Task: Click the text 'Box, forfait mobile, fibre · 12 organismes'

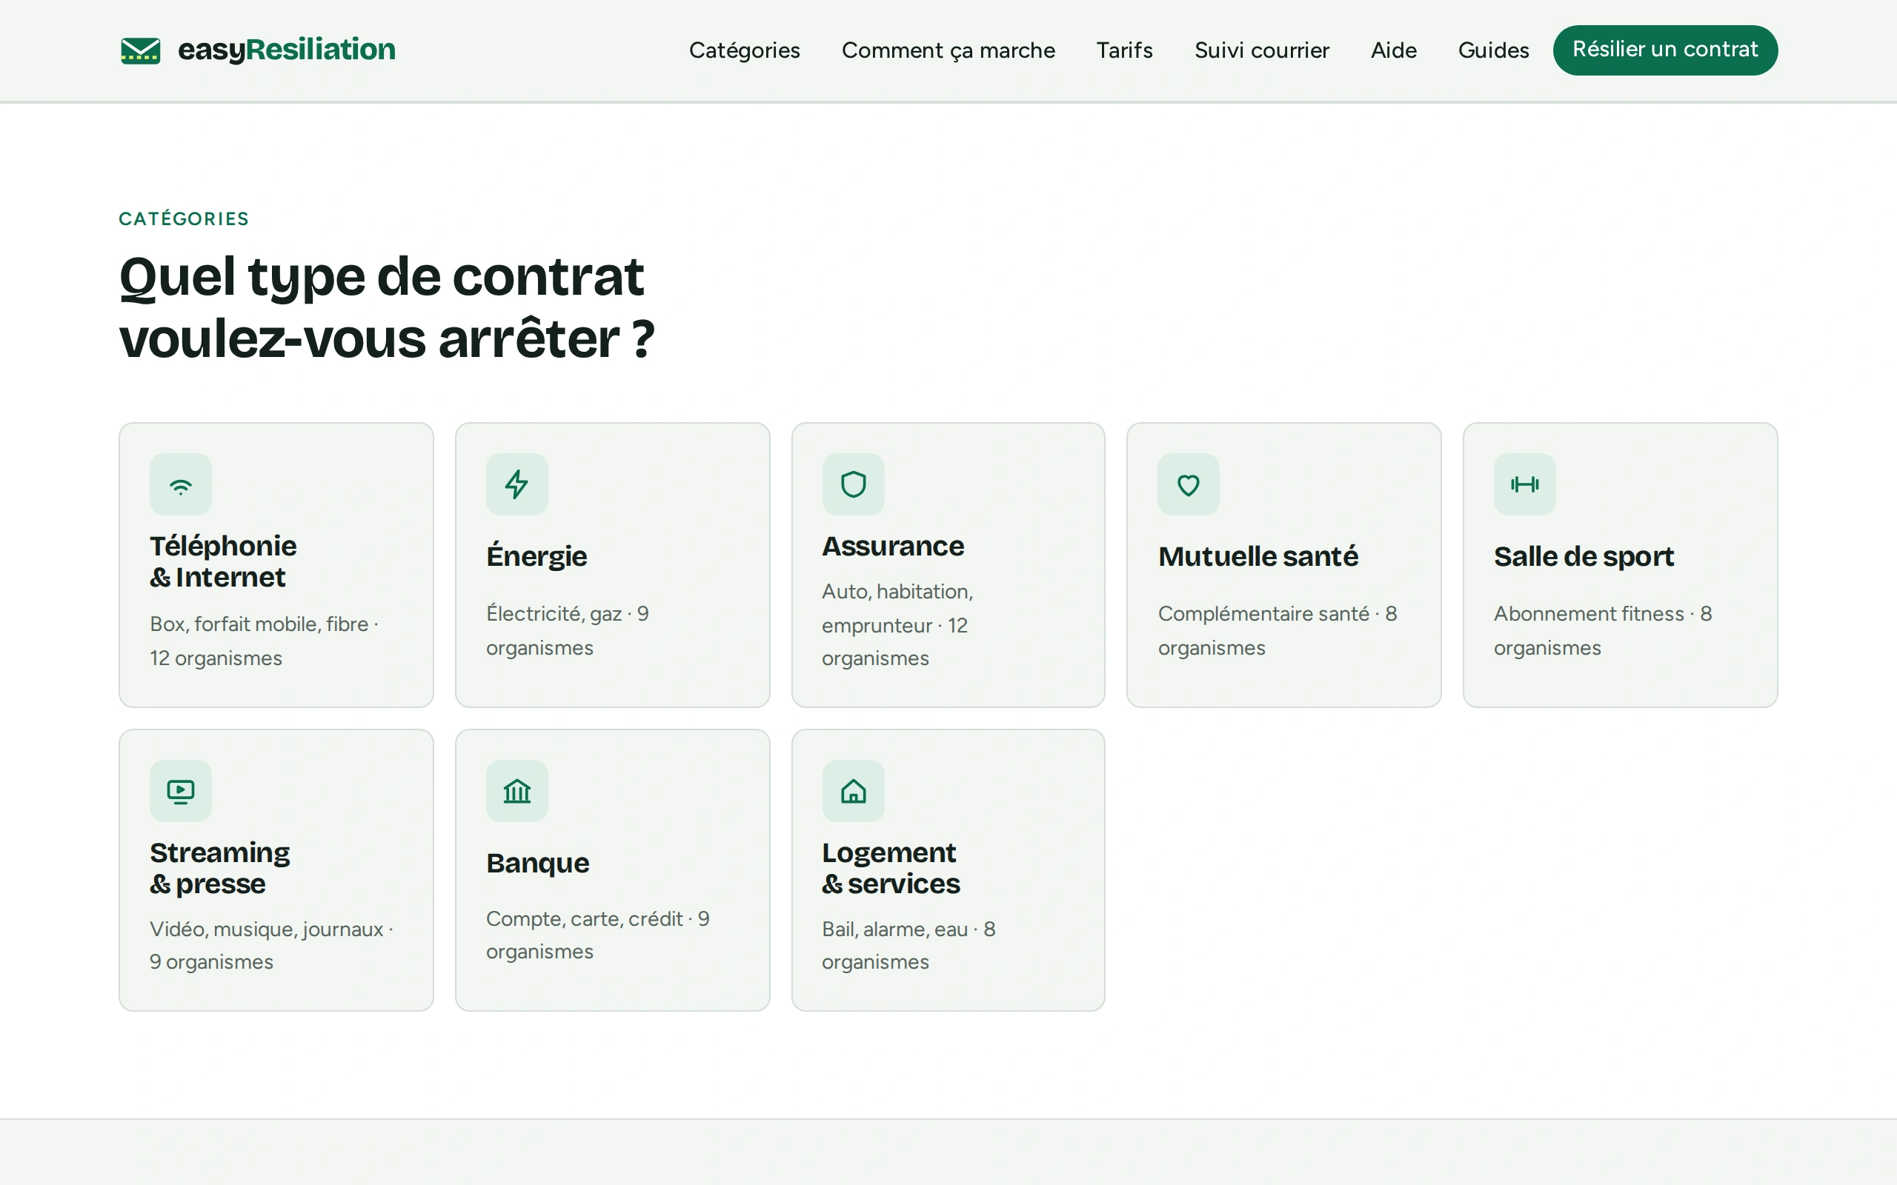Action: [265, 641]
